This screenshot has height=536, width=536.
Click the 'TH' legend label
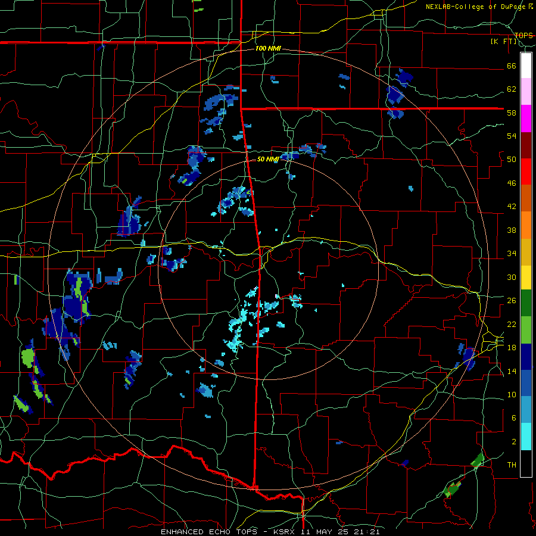[x=512, y=465]
